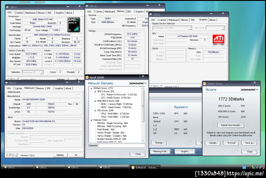Click the CPU-Z title bar icon of the Memory window
Viewport: 266px width, 178px height.
[x=87, y=6]
